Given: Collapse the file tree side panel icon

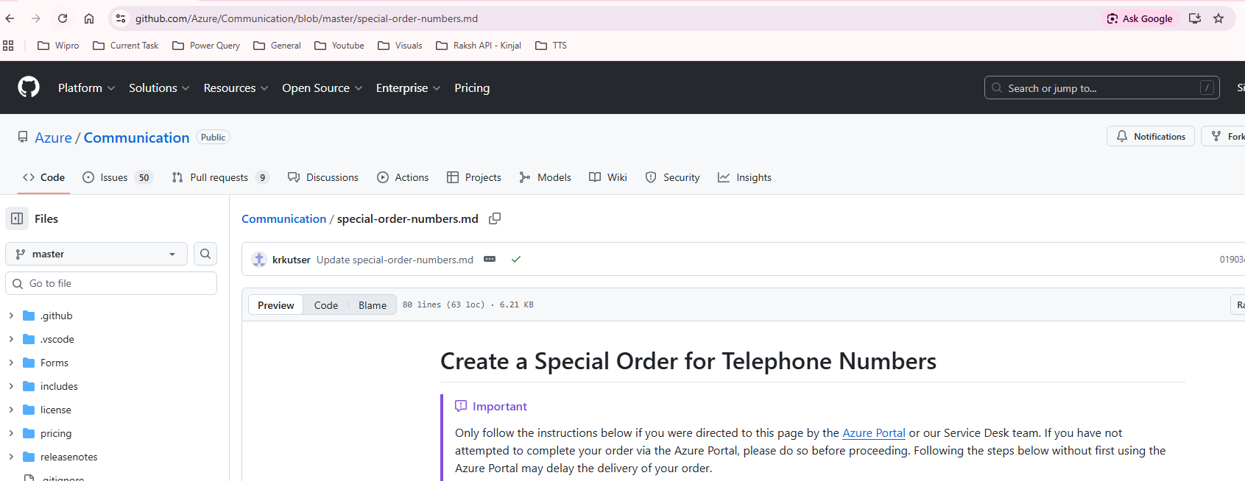Looking at the screenshot, I should point(17,218).
